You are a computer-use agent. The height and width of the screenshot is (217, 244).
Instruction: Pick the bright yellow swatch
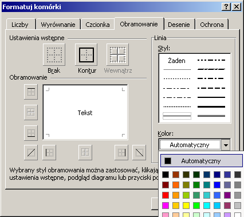(x=186, y=206)
